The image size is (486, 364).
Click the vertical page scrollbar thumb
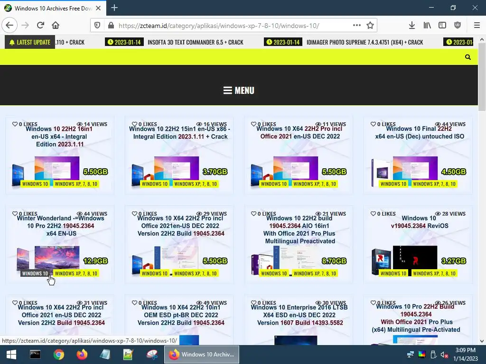pyautogui.click(x=482, y=76)
